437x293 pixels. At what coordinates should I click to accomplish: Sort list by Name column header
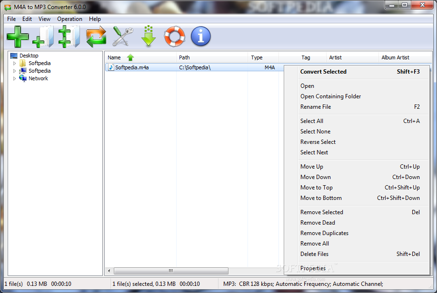click(x=141, y=57)
